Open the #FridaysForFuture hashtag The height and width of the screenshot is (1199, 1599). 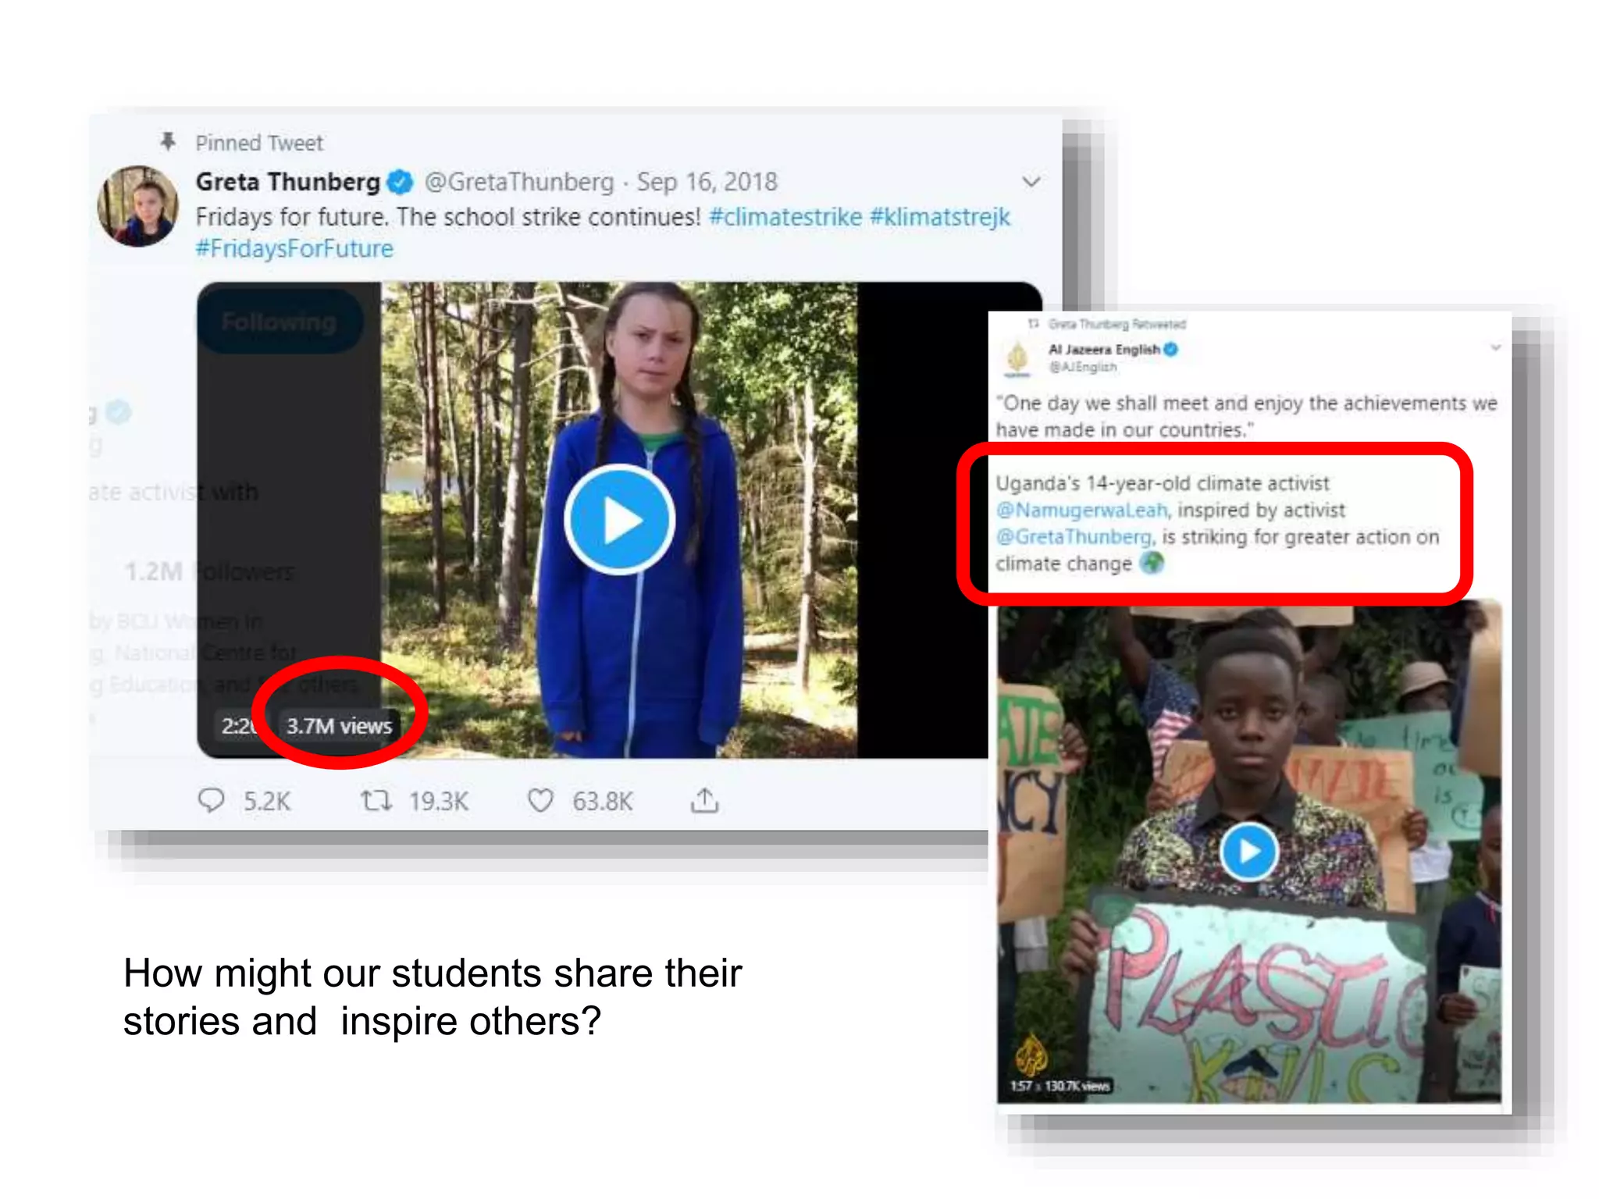point(294,248)
